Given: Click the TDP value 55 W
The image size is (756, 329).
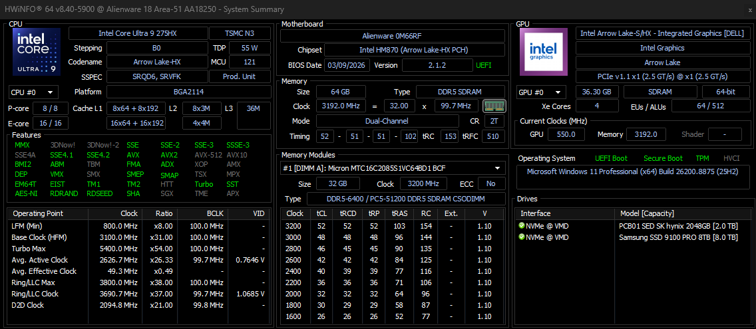Looking at the screenshot, I should [250, 48].
